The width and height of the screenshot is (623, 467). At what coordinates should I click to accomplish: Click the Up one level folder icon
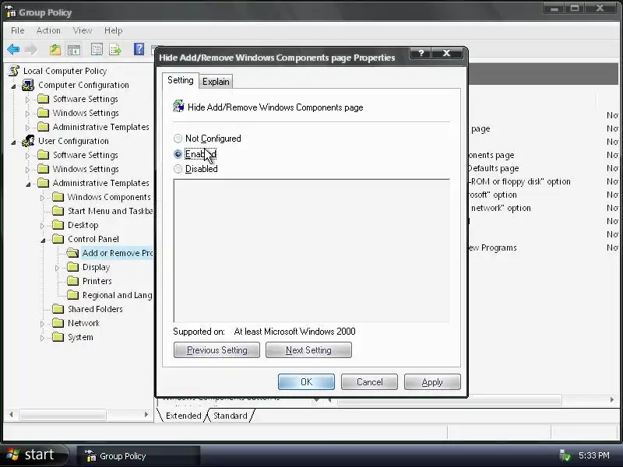point(55,50)
